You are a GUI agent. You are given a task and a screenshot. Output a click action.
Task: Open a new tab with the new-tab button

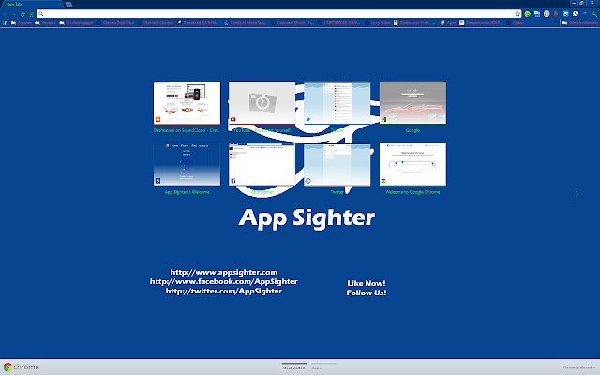click(x=68, y=4)
